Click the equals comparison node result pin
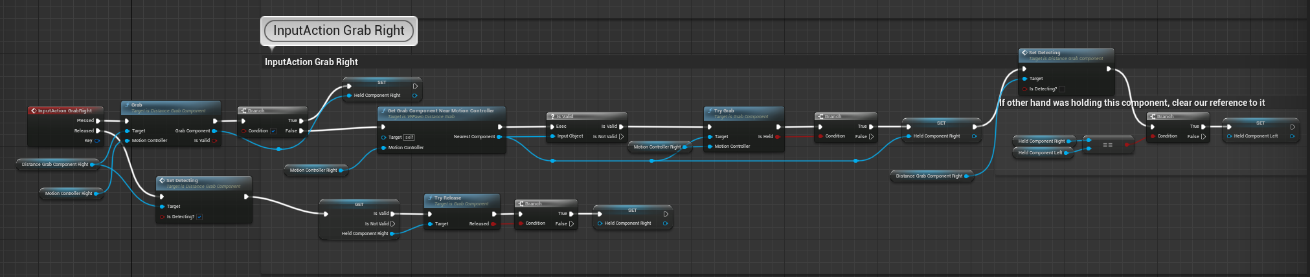Image resolution: width=1310 pixels, height=277 pixels. coord(1127,145)
